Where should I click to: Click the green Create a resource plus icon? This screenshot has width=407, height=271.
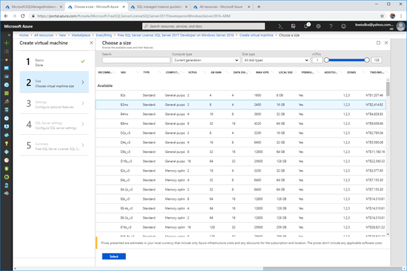tap(6, 43)
